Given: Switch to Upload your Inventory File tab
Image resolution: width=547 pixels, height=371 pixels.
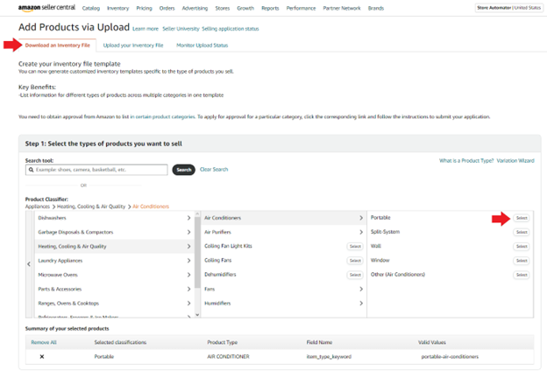Looking at the screenshot, I should 133,45.
